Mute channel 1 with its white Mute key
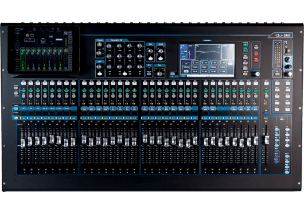The image size is (304, 213). pos(24,83)
